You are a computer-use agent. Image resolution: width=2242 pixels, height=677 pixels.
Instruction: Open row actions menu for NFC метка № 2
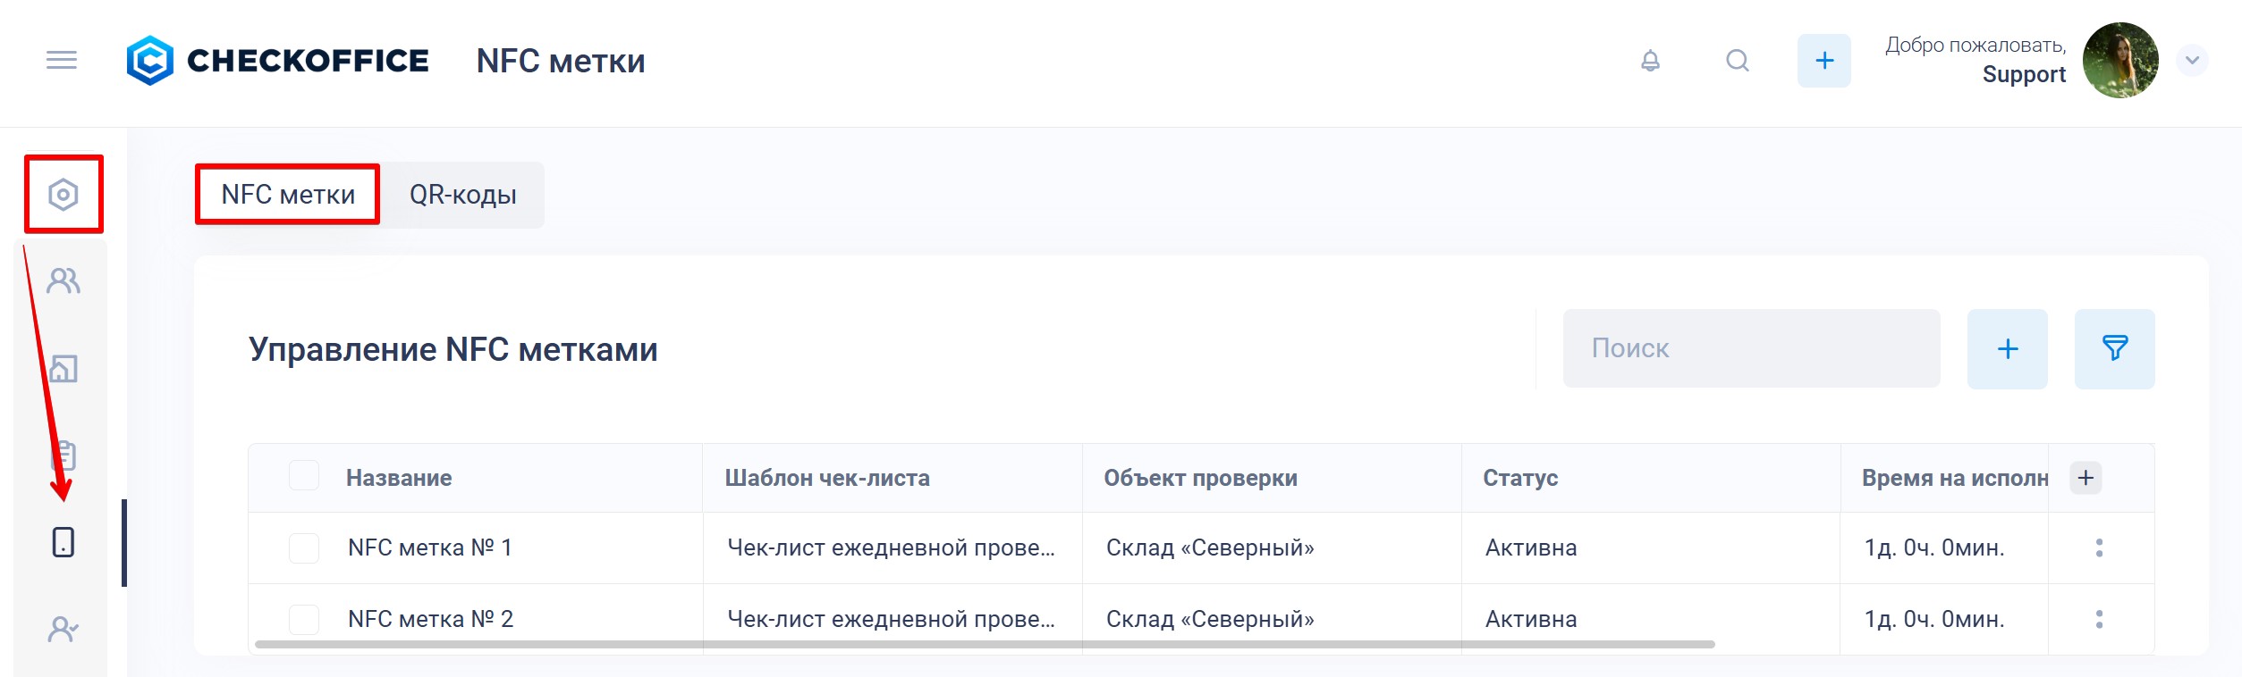2099,619
